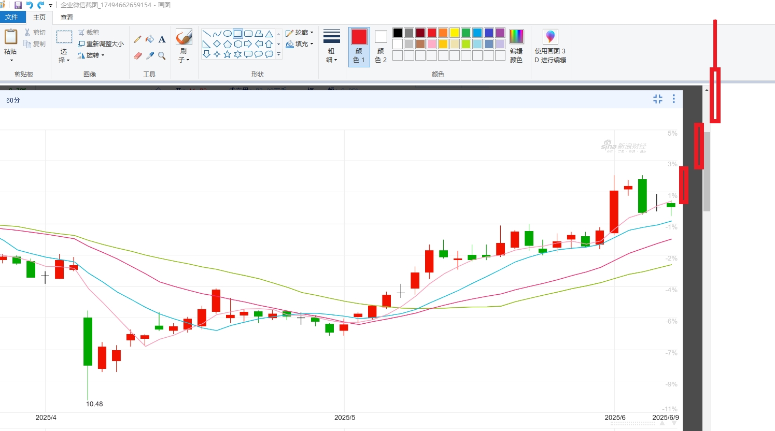Click the rectangular Select tool icon
This screenshot has height=431, width=775.
point(64,37)
